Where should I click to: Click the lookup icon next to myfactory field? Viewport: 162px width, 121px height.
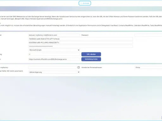[x=78, y=67]
